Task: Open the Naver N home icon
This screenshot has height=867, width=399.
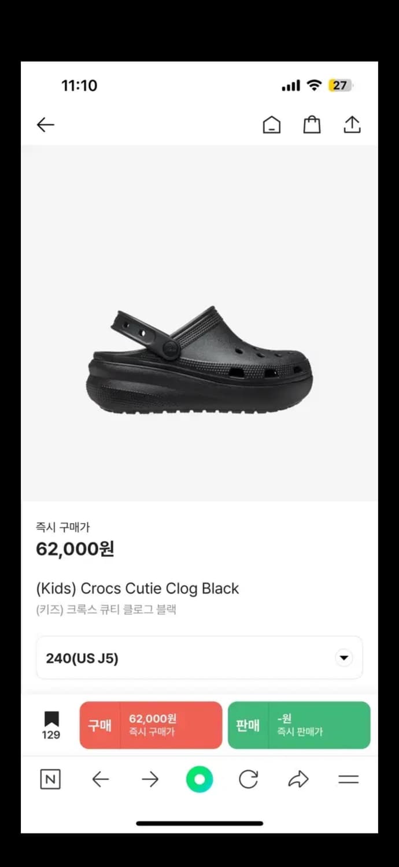Action: click(50, 780)
